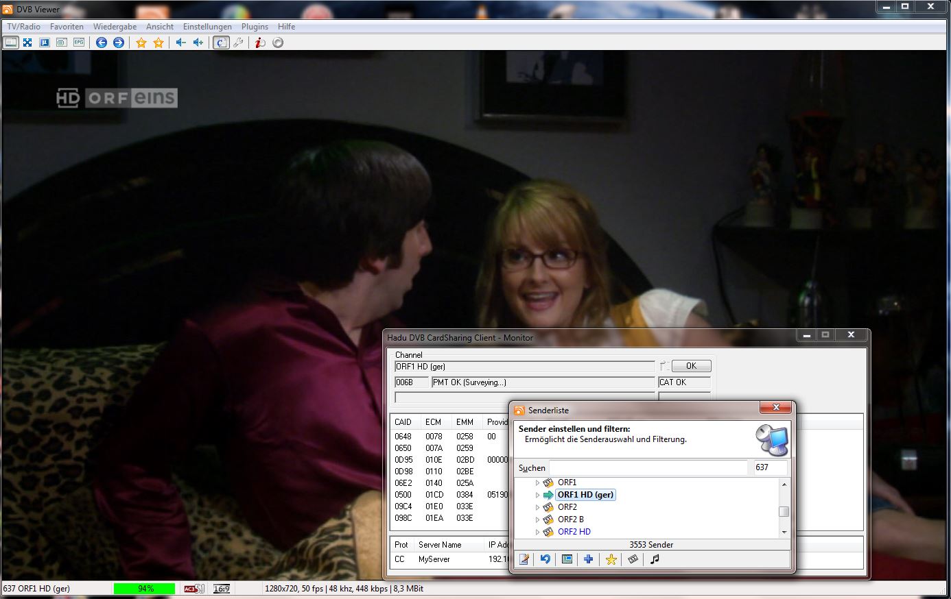The height and width of the screenshot is (599, 951).
Task: Expand the ORF2 HD channel node
Action: point(537,533)
